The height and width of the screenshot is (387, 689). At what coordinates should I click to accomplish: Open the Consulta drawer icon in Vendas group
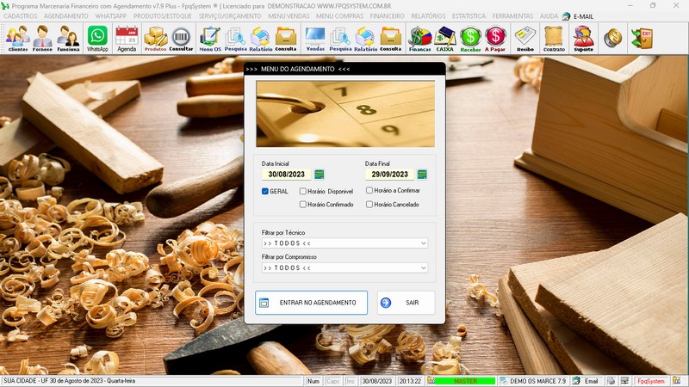pos(391,38)
